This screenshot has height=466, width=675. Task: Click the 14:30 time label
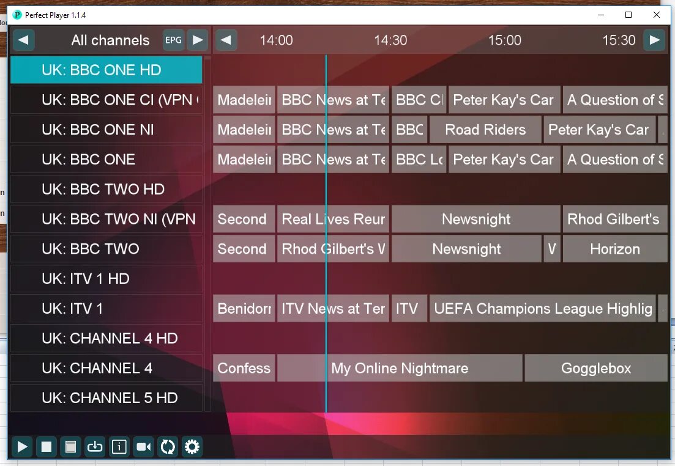tap(390, 40)
